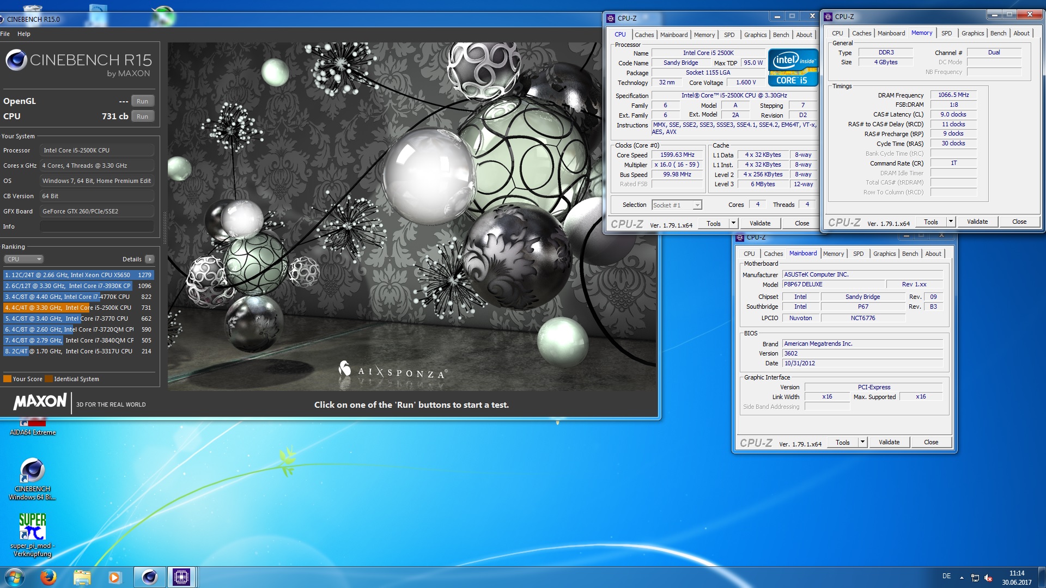The width and height of the screenshot is (1046, 588).
Task: Click the Info input field
Action: coord(97,226)
